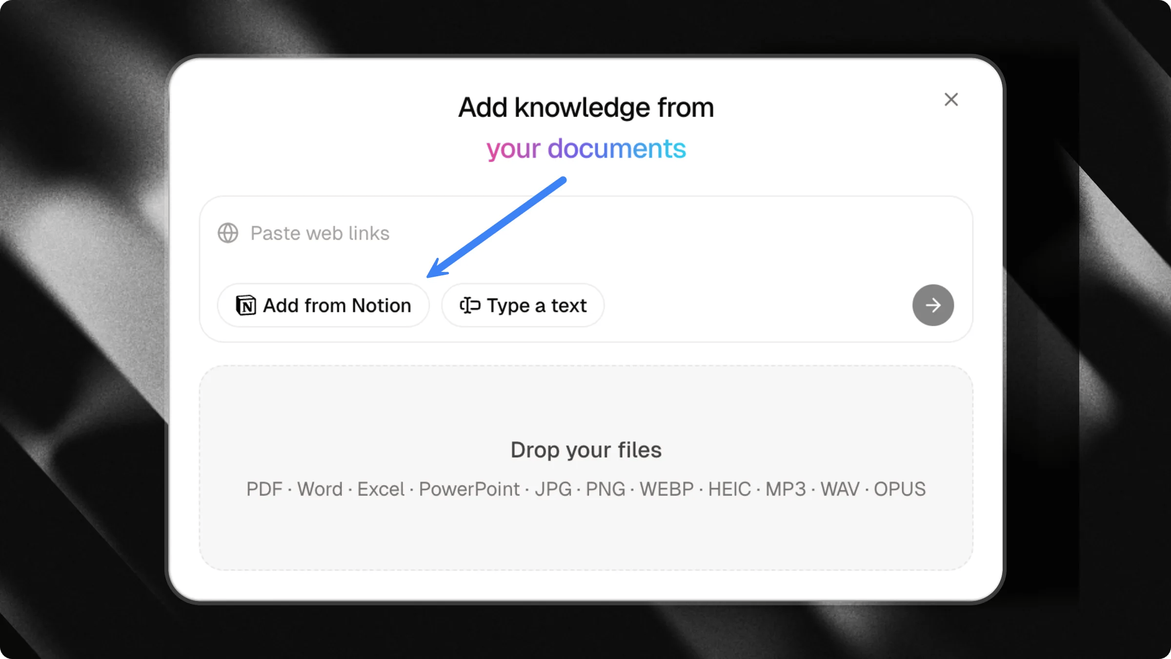Click the globe icon beside web links
Screen dimensions: 1171x659
(228, 233)
